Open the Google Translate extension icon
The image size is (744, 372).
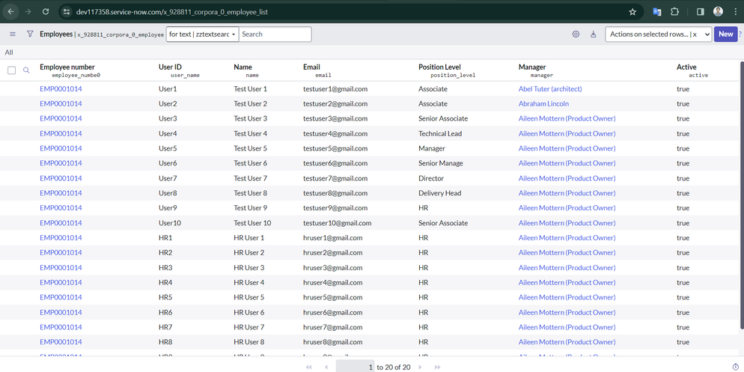656,12
